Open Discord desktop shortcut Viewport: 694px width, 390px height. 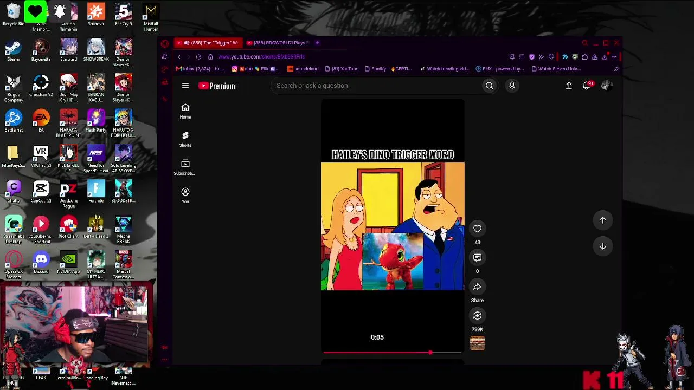41,263
